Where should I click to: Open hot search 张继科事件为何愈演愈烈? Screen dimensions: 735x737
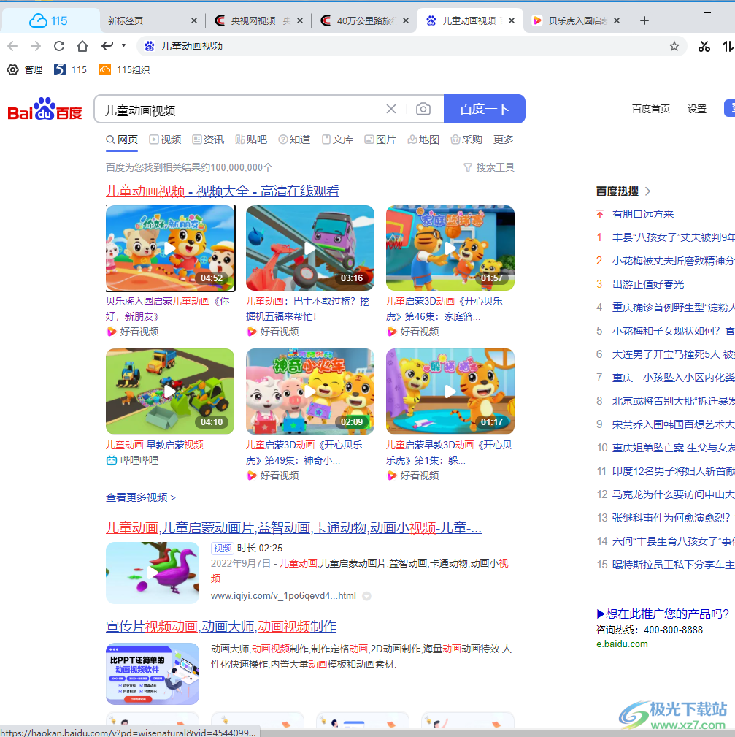pos(671,518)
